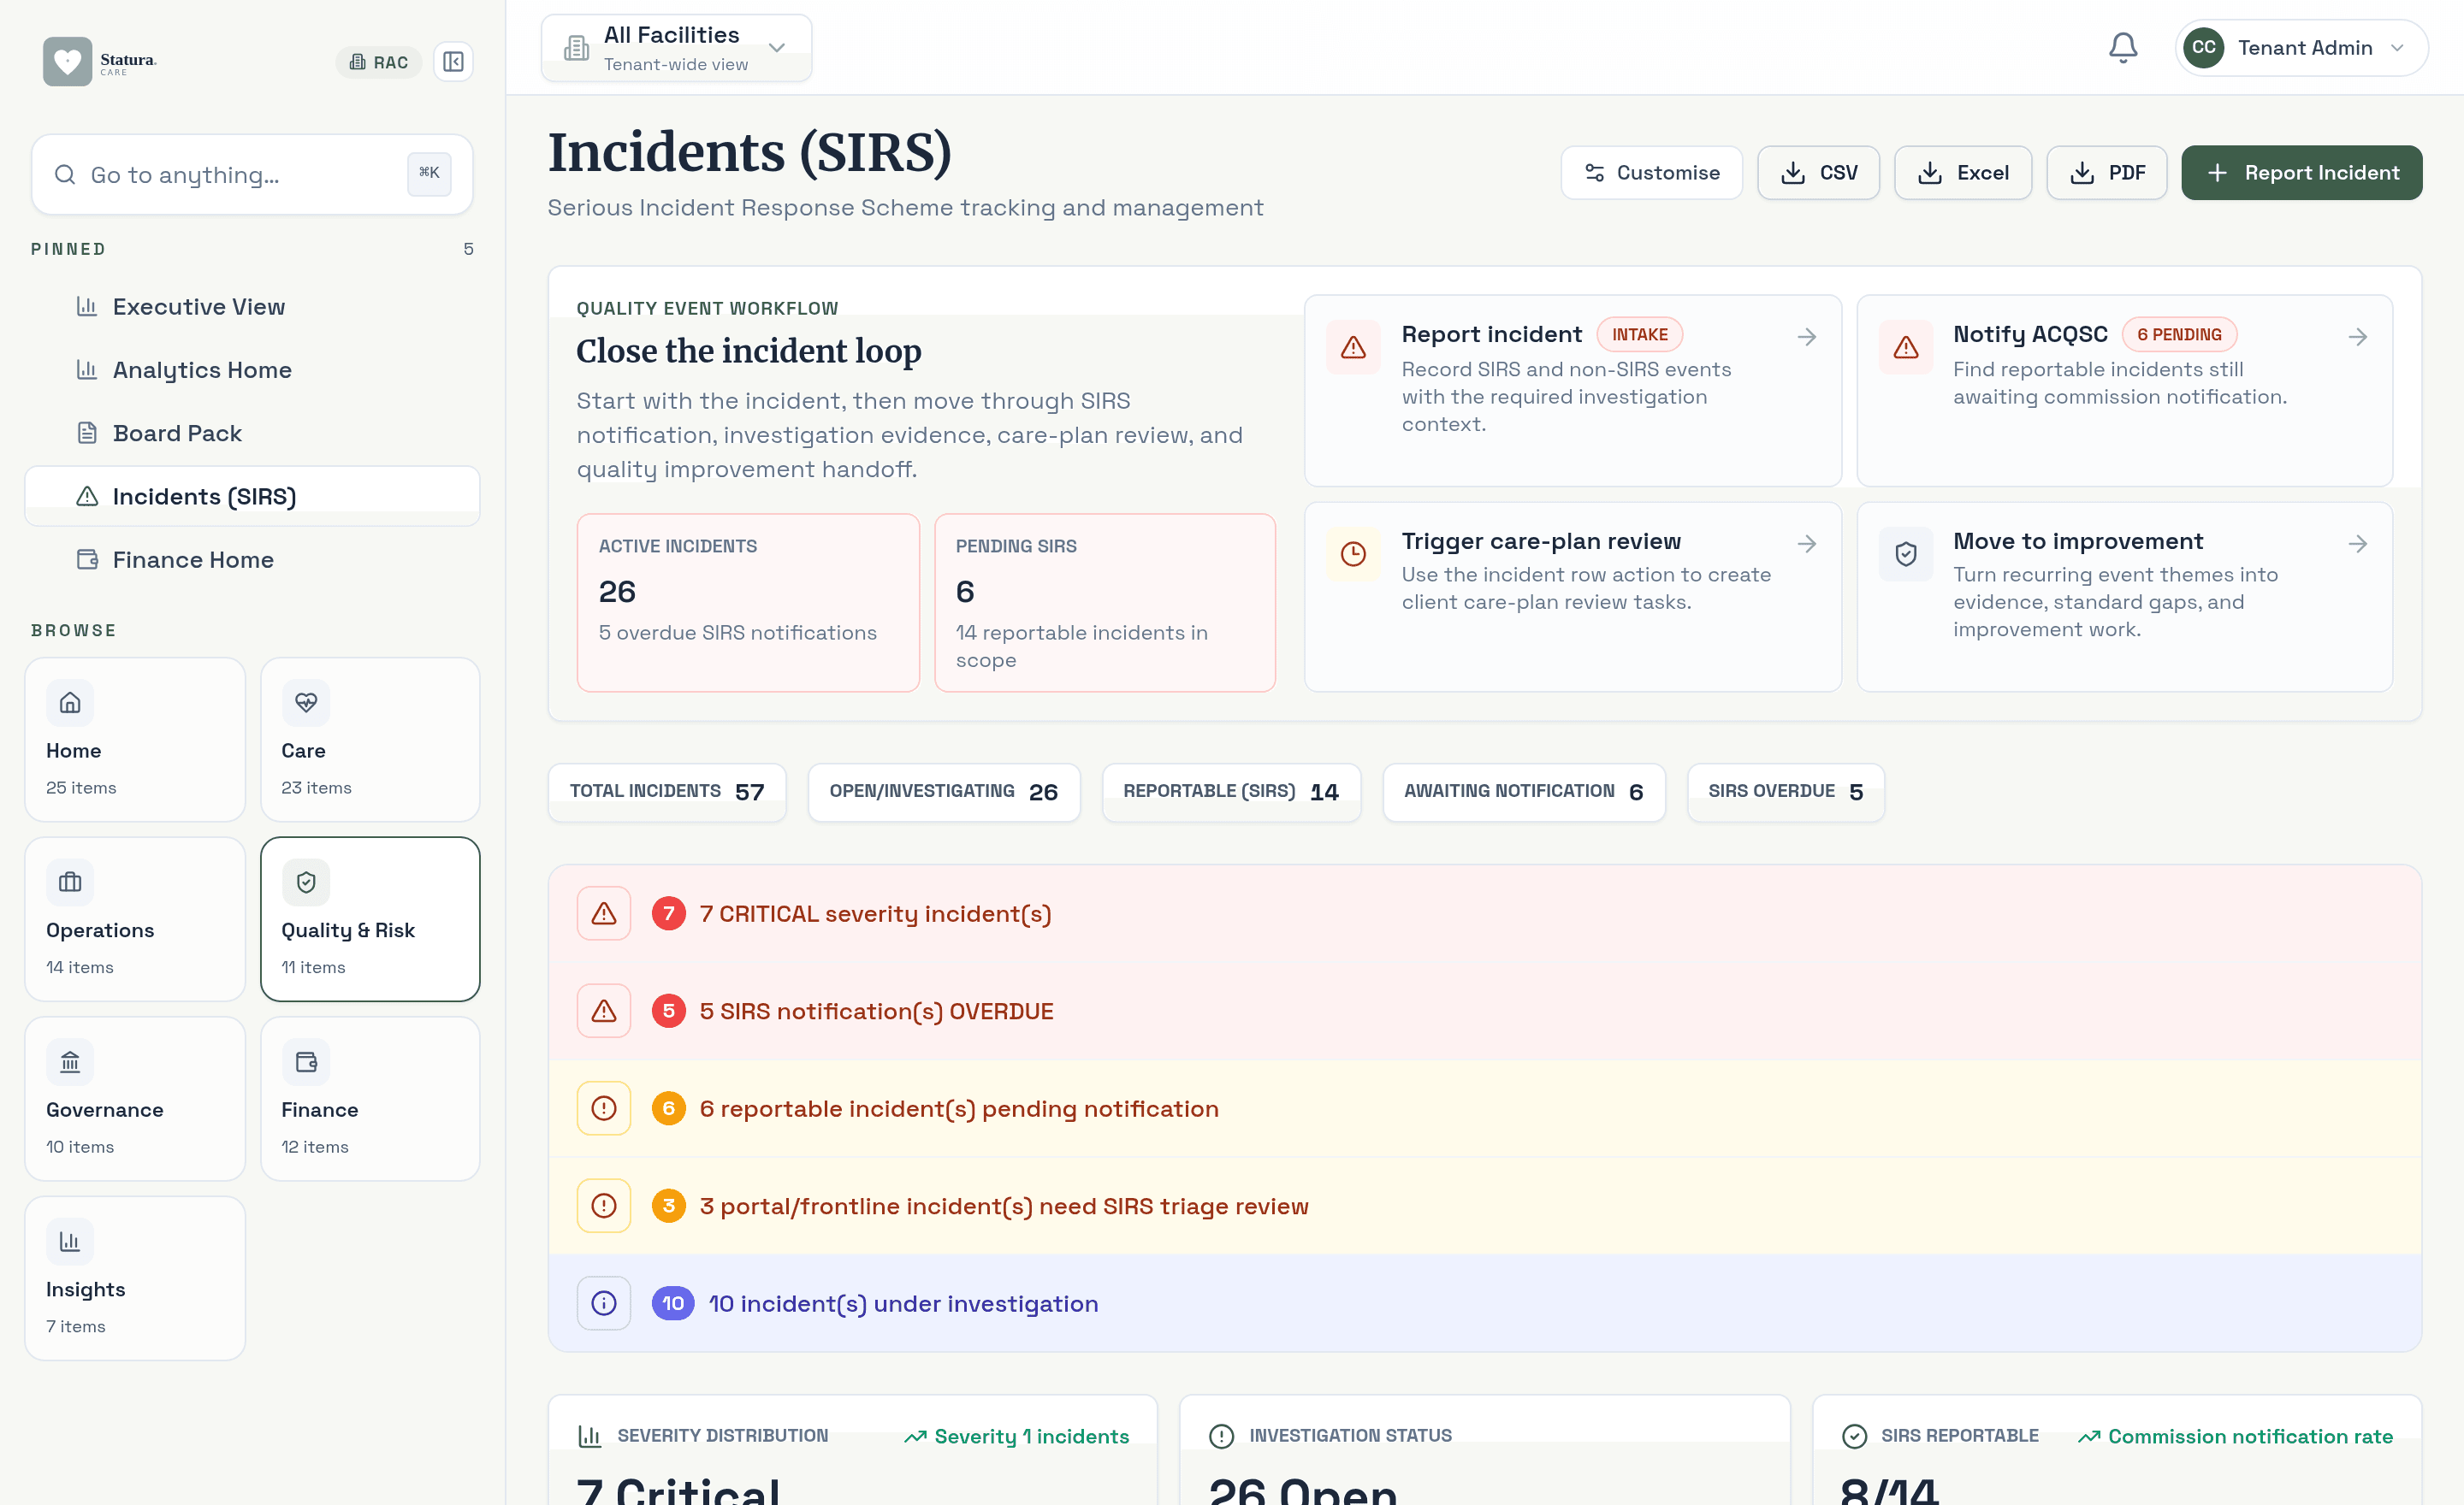Click the Care heart-pulse icon
The image size is (2464, 1505).
[305, 703]
